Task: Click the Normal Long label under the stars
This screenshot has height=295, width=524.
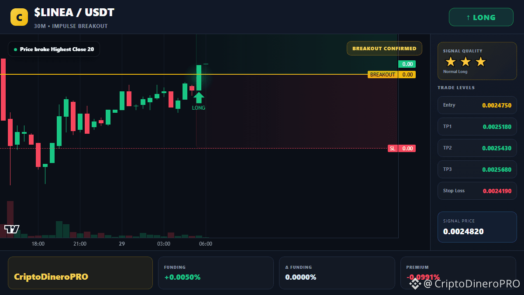Action: pyautogui.click(x=455, y=72)
